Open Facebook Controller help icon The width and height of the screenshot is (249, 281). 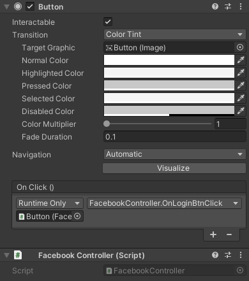click(x=215, y=255)
